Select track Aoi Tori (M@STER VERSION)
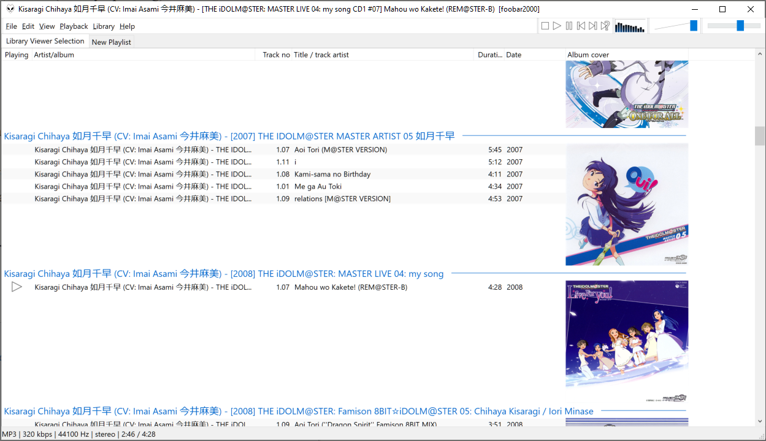Screen dimensions: 766x441 (283, 149)
